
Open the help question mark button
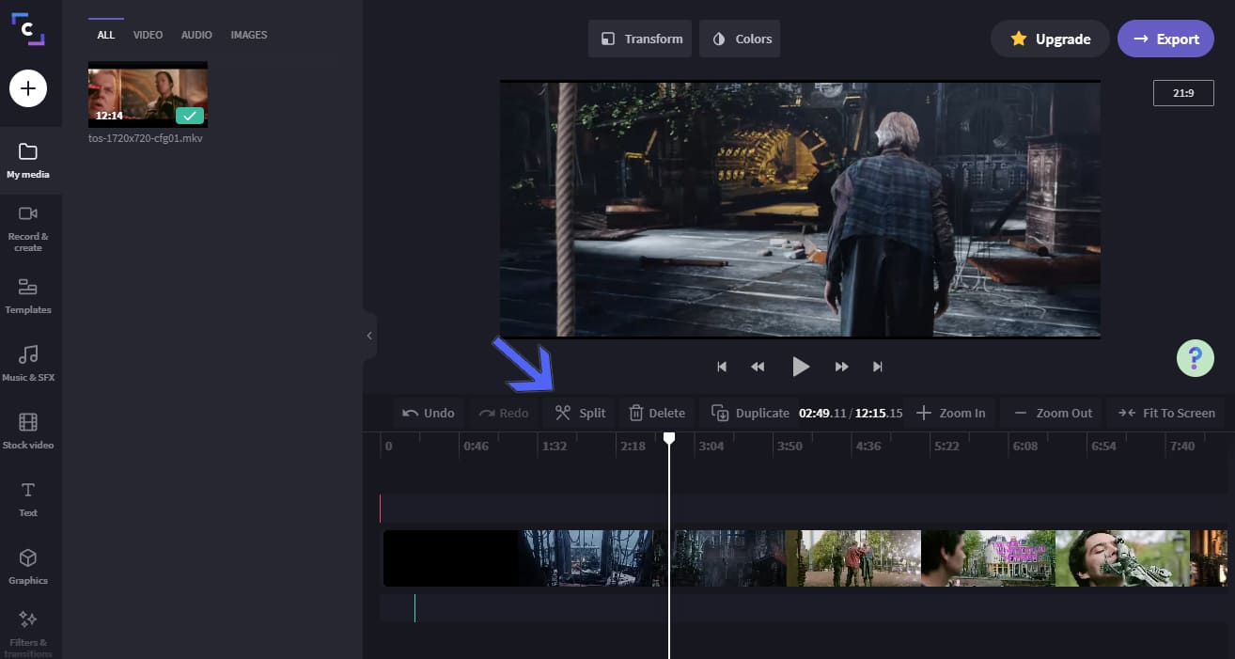1195,358
